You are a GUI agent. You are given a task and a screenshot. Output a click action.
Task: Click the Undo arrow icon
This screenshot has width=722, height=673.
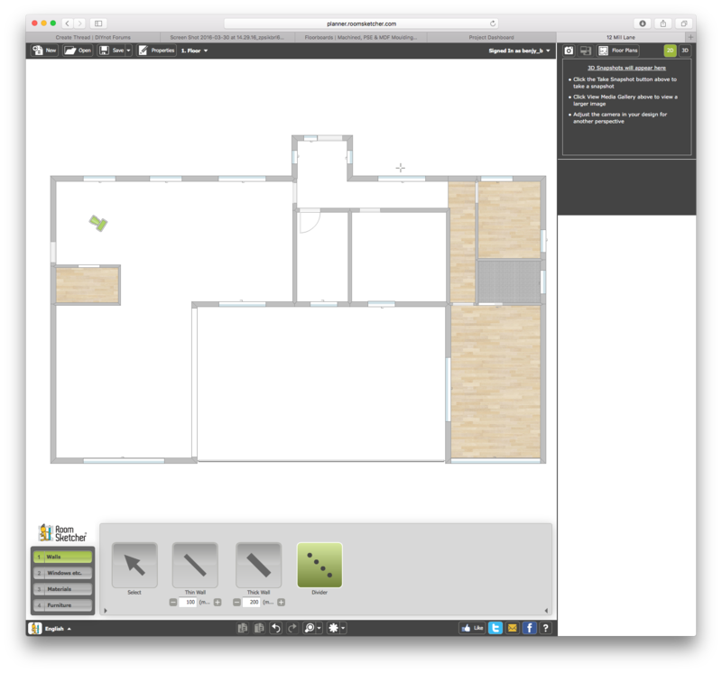click(276, 628)
